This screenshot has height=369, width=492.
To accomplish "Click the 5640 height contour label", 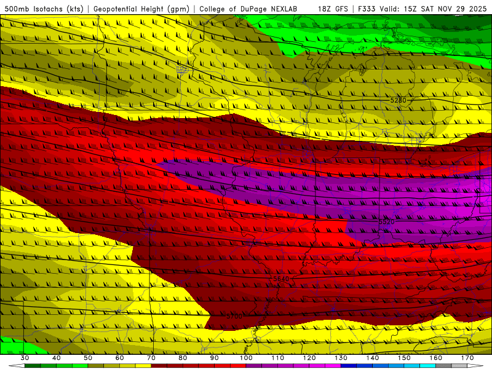I will pyautogui.click(x=281, y=279).
